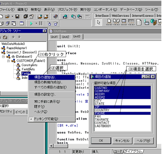Viewport: 167px width, 154px height.
Task: Open the データベース(D) menu
Action: point(131,9)
